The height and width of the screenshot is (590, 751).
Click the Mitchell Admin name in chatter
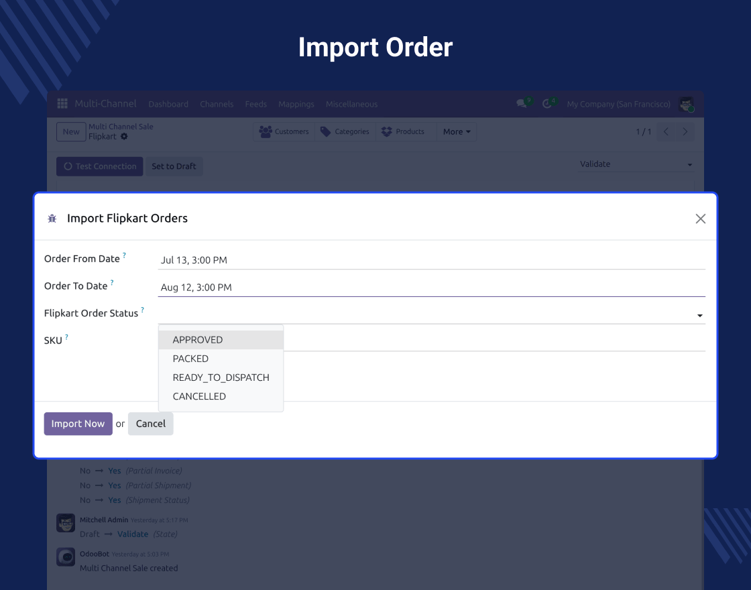[x=104, y=520]
